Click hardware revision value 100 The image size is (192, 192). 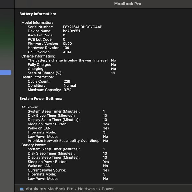66,48
